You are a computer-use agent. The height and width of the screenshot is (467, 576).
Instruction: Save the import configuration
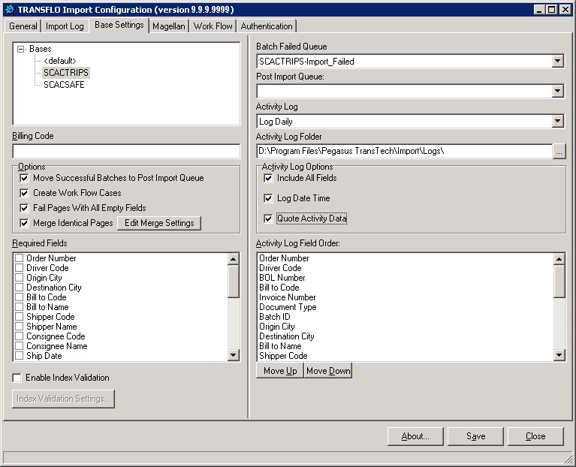click(x=475, y=436)
